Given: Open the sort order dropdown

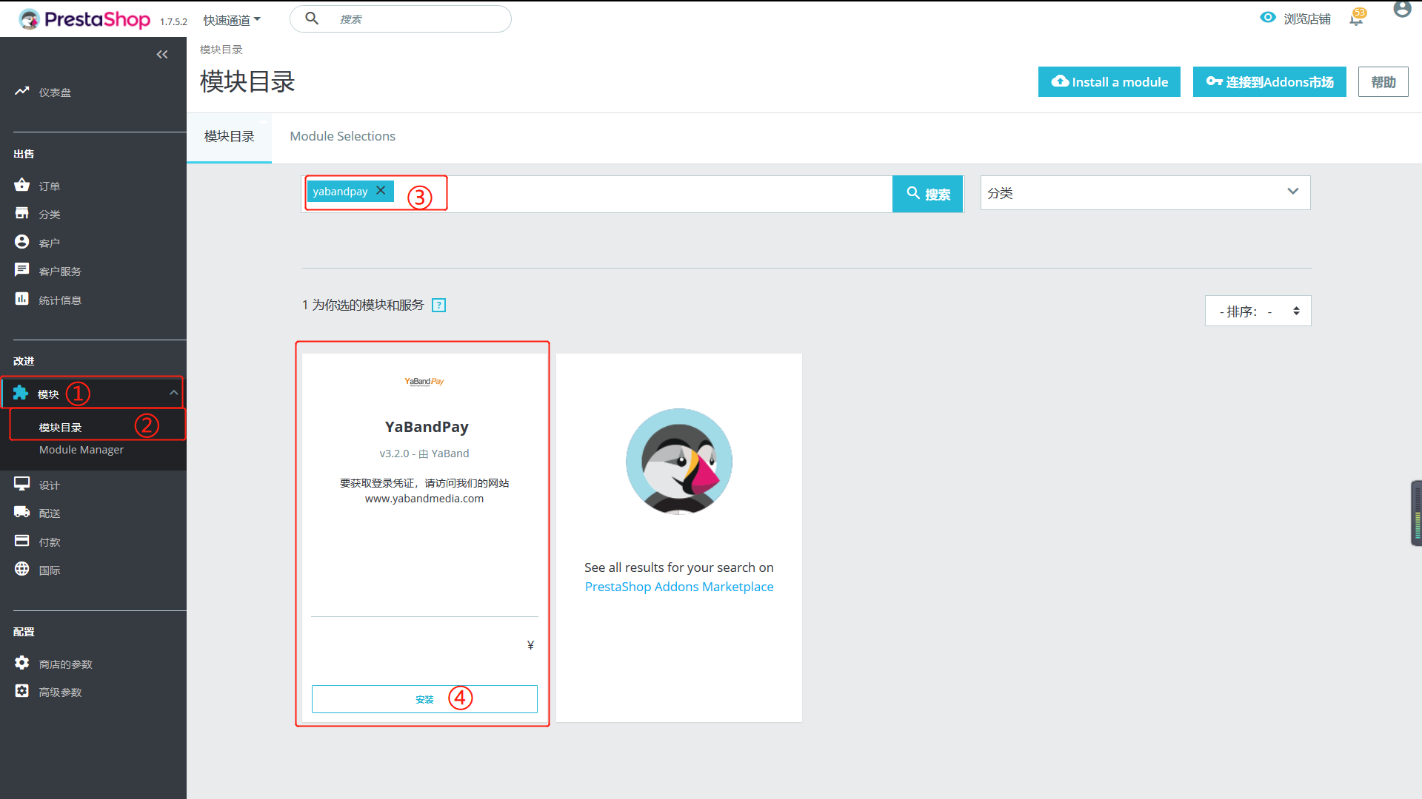Looking at the screenshot, I should point(1258,311).
